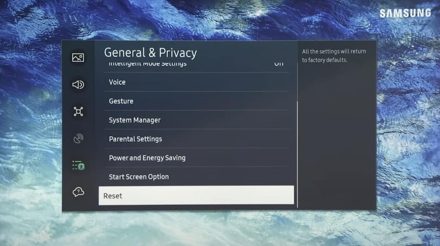
Task: Open the Gesture settings entry
Action: (121, 101)
